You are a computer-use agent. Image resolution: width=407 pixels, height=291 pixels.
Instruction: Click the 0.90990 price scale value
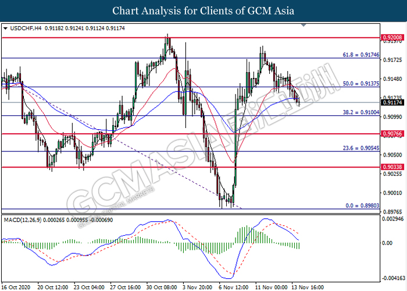point(392,116)
